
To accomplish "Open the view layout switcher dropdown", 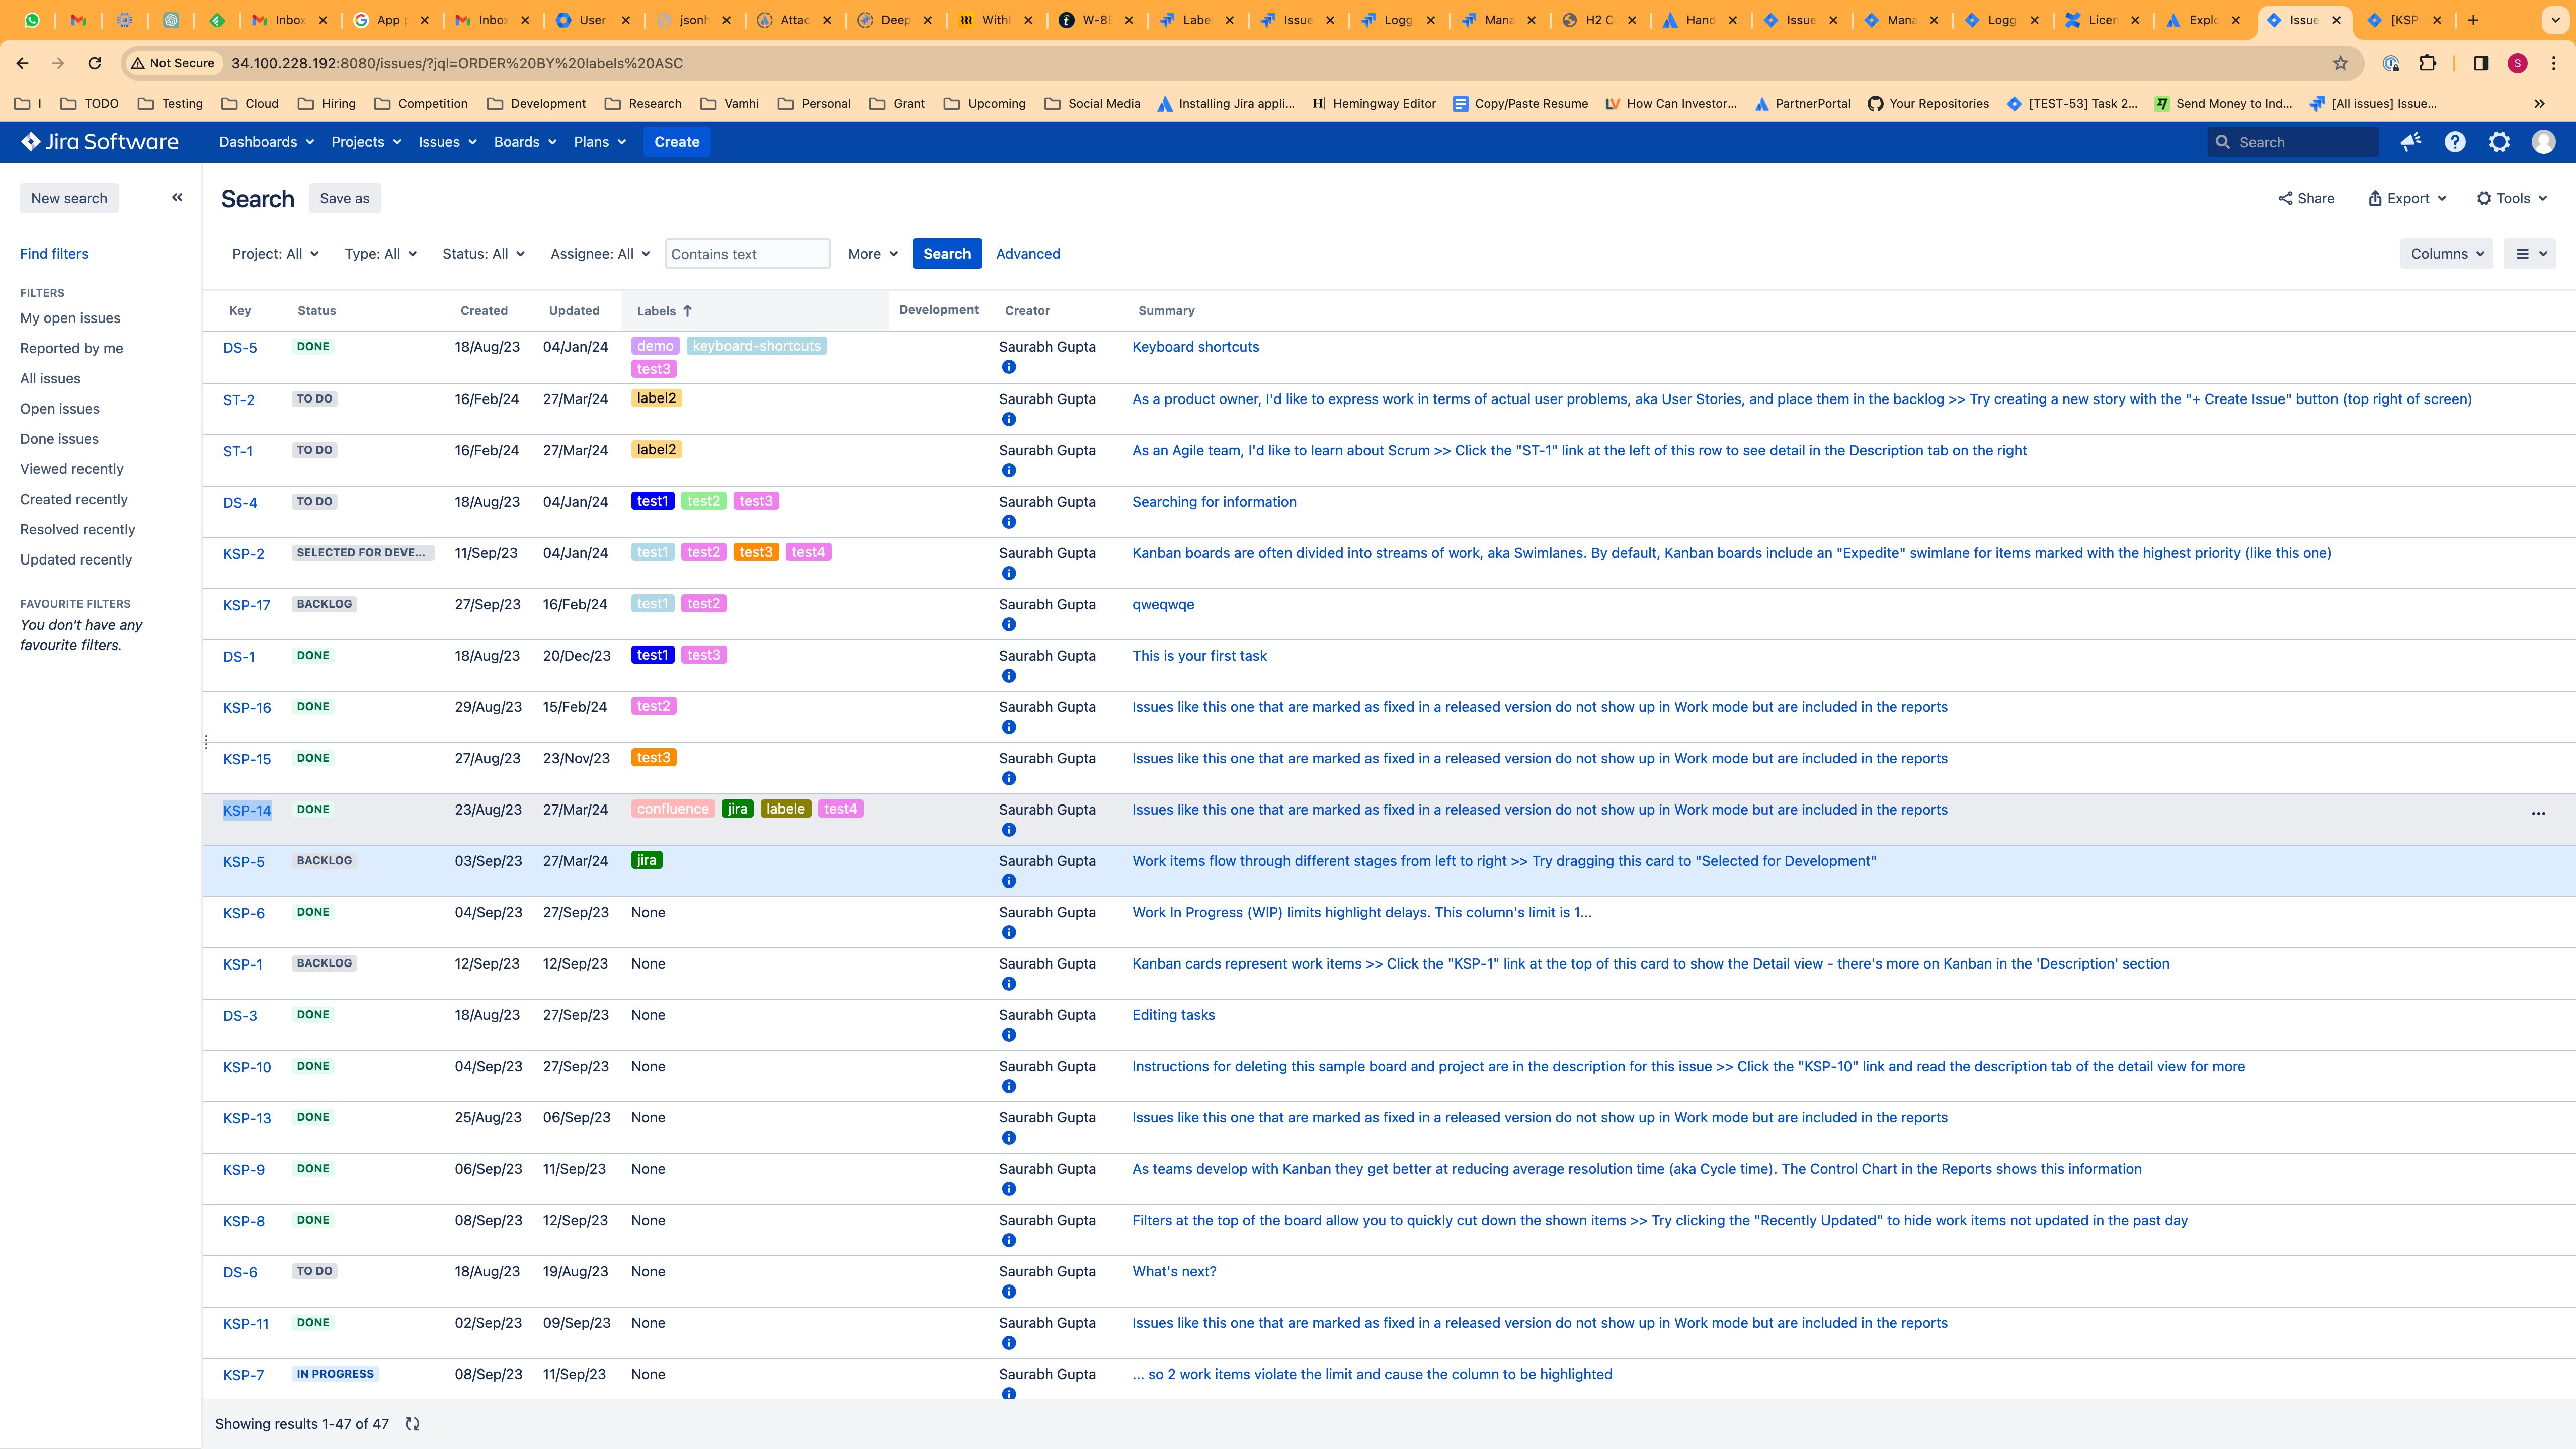I will 2530,254.
